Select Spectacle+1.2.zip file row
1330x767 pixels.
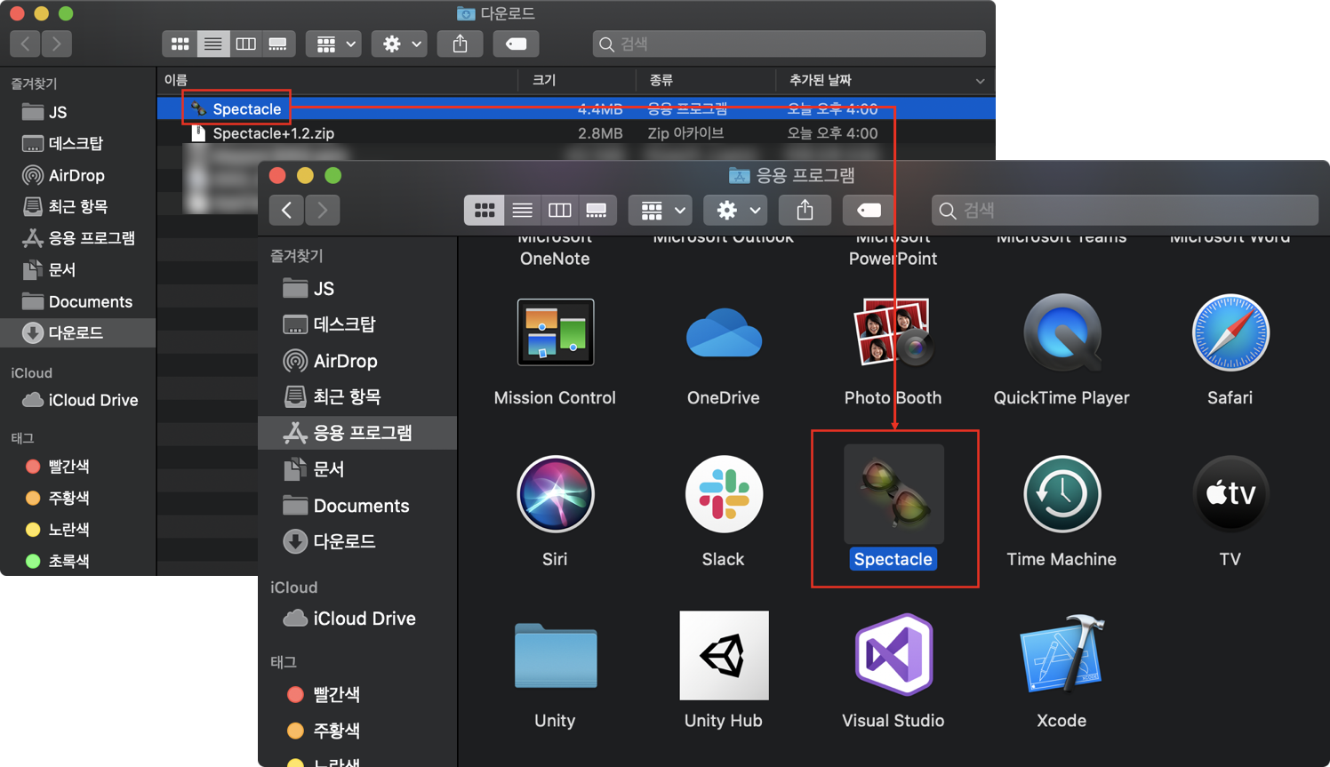[x=576, y=133]
